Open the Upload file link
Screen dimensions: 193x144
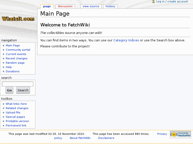13,113
